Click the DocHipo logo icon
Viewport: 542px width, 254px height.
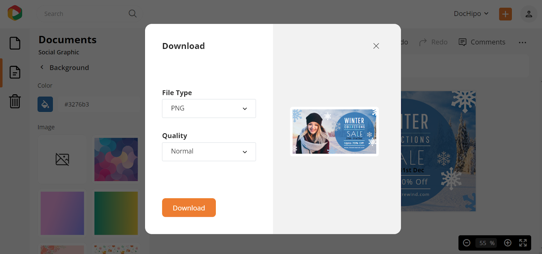coord(15,13)
